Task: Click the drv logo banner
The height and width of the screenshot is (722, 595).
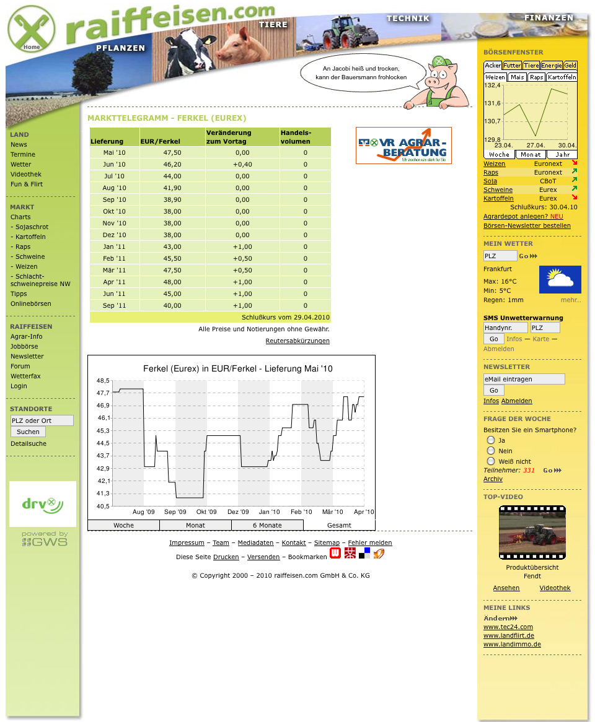Action: point(42,504)
